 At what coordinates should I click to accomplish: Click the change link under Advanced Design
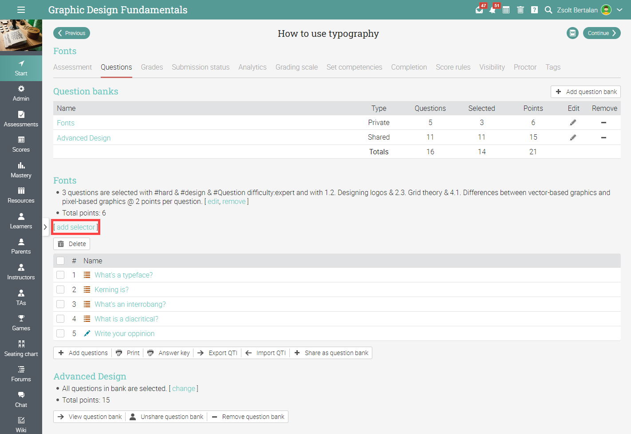coord(184,388)
